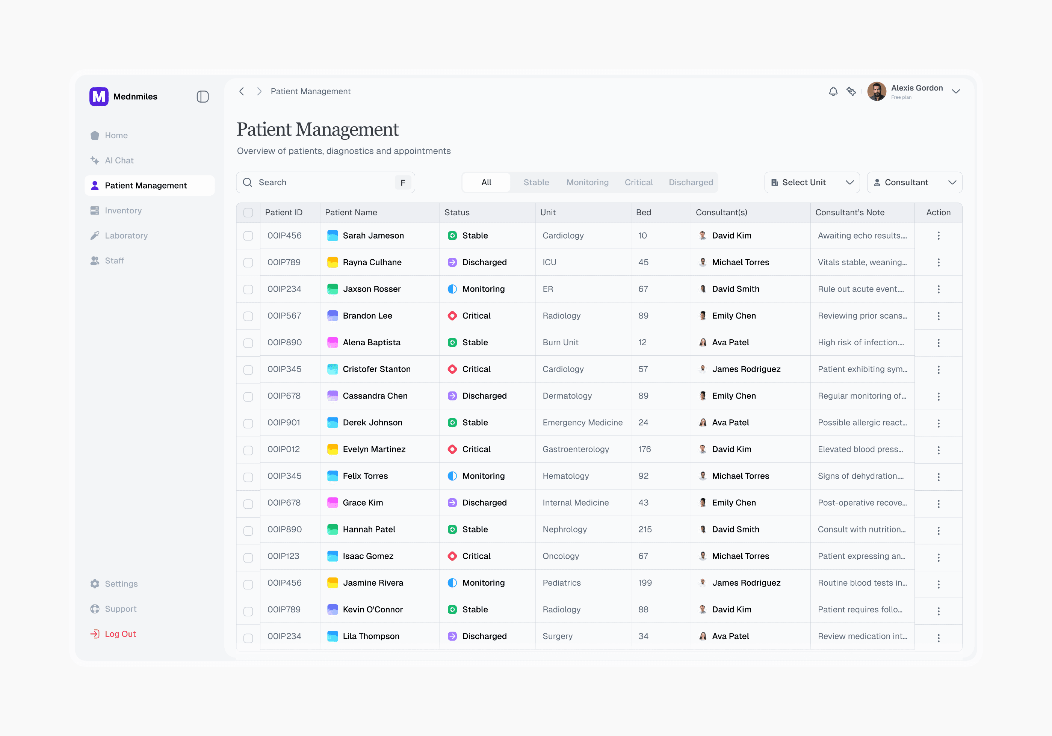Screen dimensions: 1052x736
Task: Open Settings in the sidebar
Action: pos(121,584)
